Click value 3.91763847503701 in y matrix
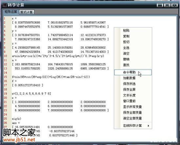This screenshot has width=180, height=145. pyautogui.click(x=27, y=35)
